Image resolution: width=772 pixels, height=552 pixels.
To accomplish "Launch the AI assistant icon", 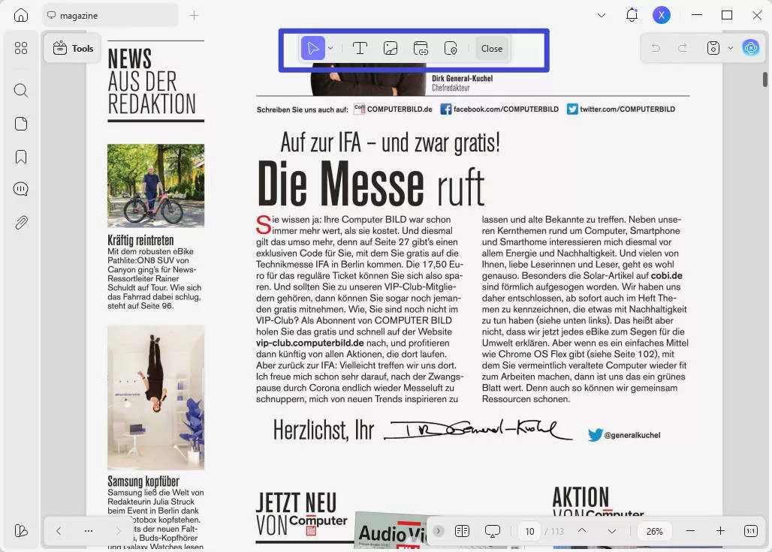I will click(750, 48).
